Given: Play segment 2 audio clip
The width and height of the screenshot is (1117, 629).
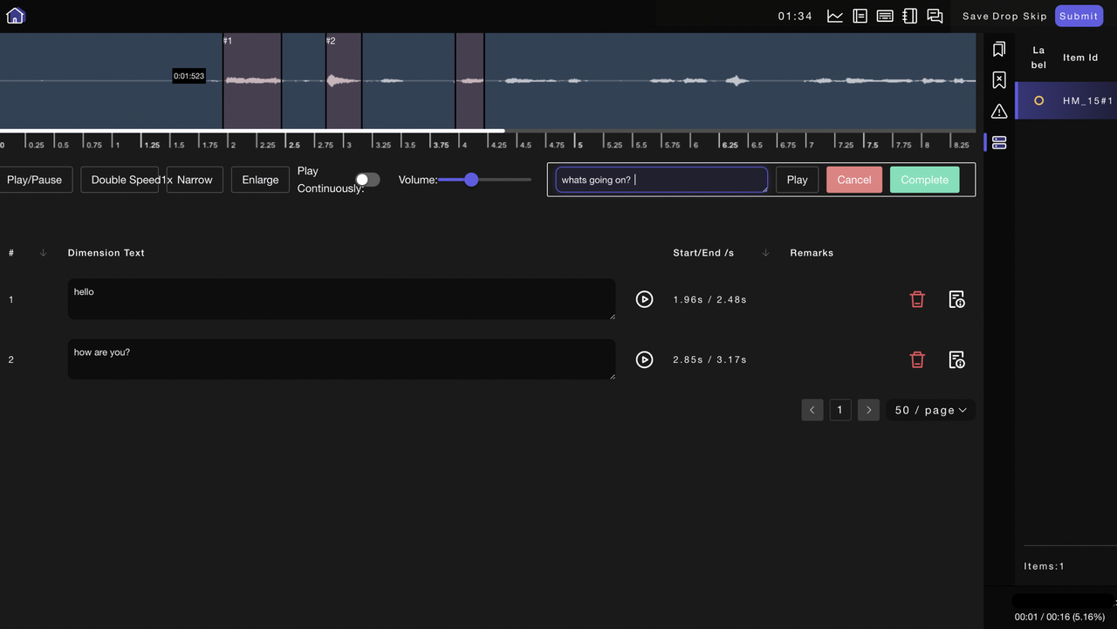Looking at the screenshot, I should coord(644,359).
